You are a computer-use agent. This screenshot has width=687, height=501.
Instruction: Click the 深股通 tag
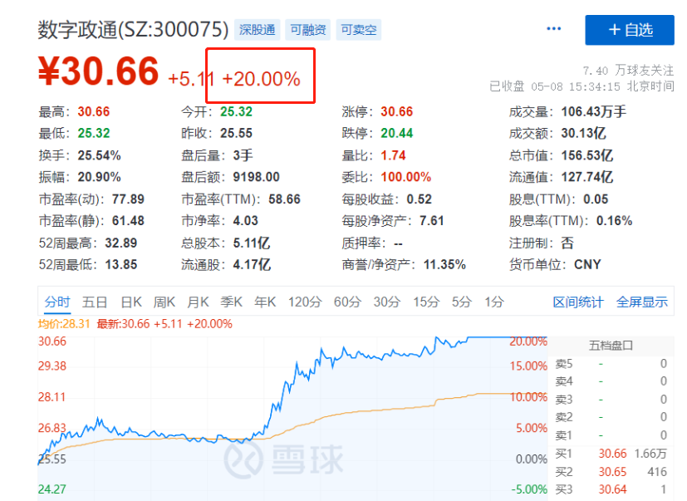coord(258,30)
